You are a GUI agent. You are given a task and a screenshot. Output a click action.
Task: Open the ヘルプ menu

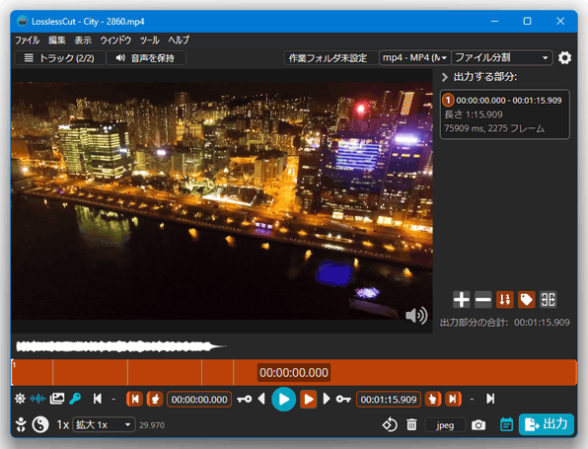coord(179,40)
